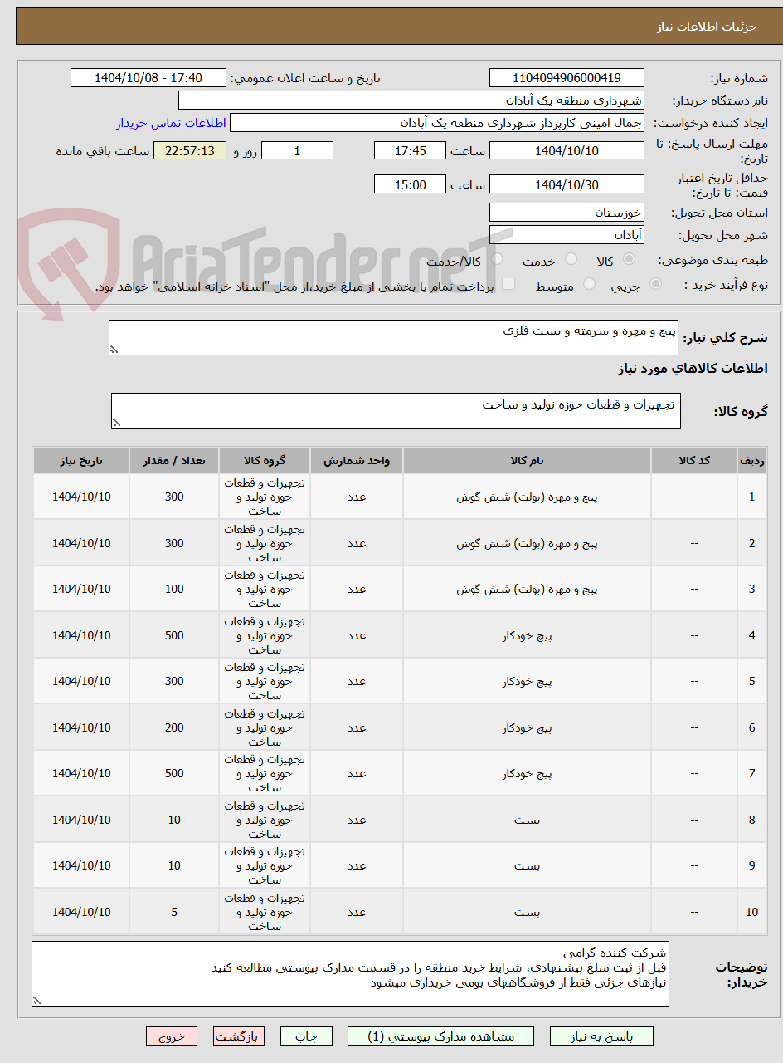Click the ساعت field showing 17:45
The height and width of the screenshot is (1063, 783).
pos(410,150)
